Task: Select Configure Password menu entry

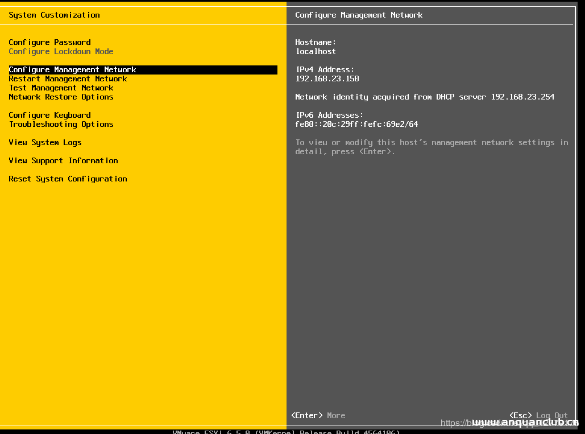Action: (49, 42)
